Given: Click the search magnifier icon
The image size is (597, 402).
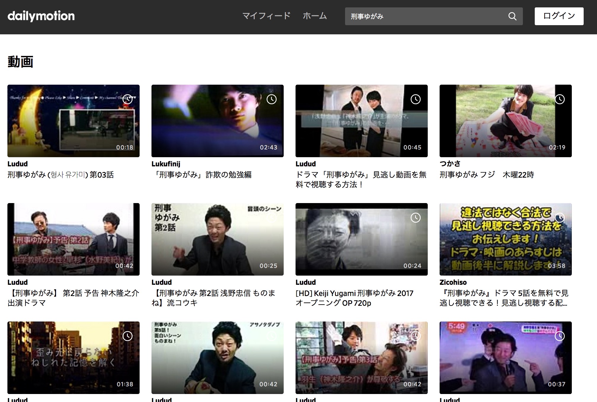Looking at the screenshot, I should pyautogui.click(x=512, y=16).
